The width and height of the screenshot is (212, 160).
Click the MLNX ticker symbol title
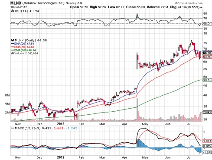pos(16,3)
